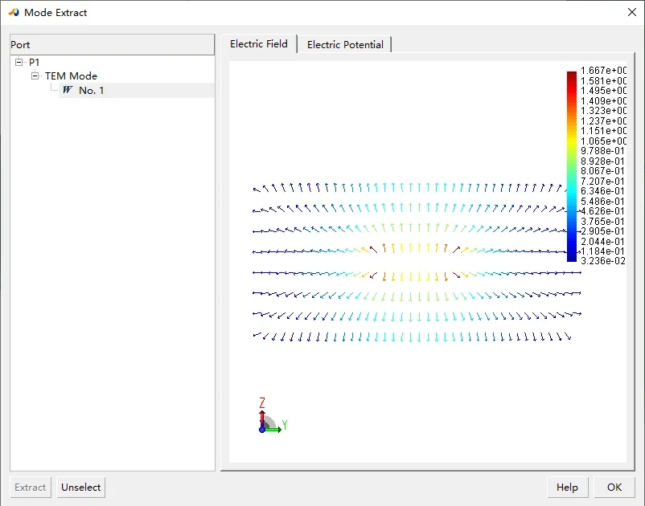
Task: Click the Mode Extract title bar app icon
Action: tap(13, 12)
